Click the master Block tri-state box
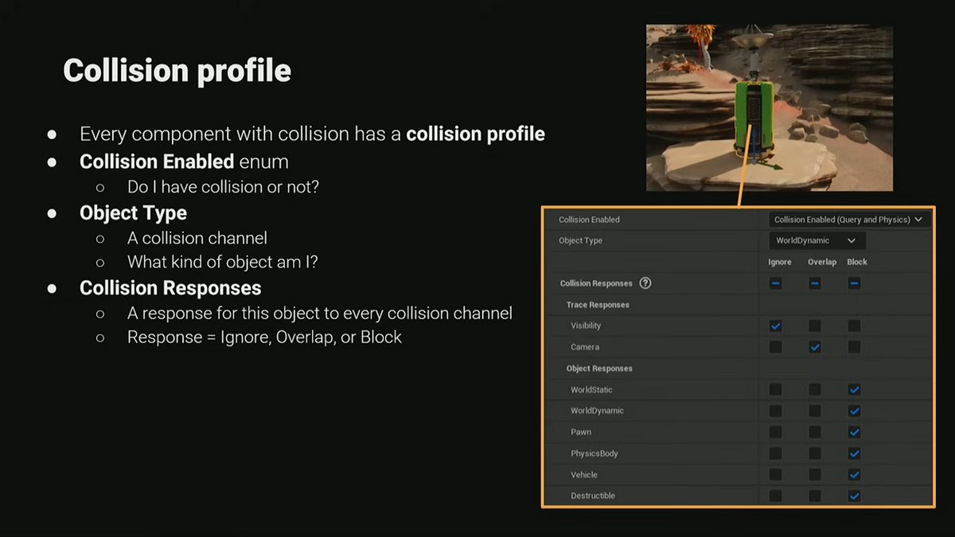This screenshot has height=537, width=955. coord(855,282)
